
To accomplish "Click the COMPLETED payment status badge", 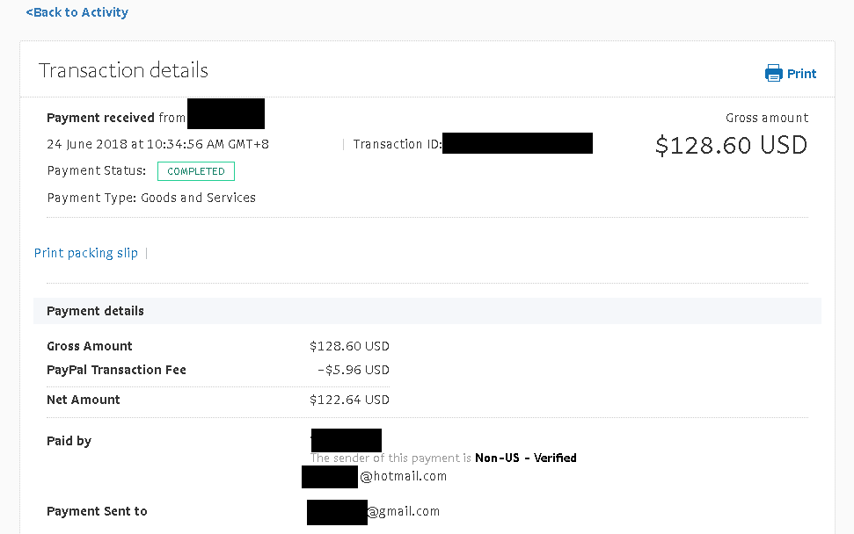I will pos(196,171).
